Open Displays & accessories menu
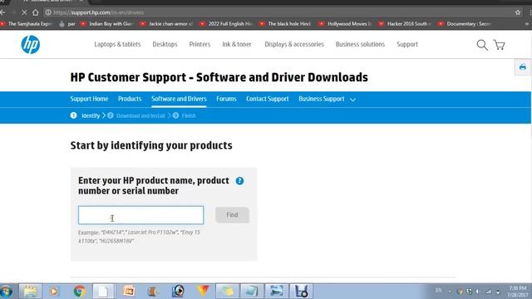 tap(294, 44)
